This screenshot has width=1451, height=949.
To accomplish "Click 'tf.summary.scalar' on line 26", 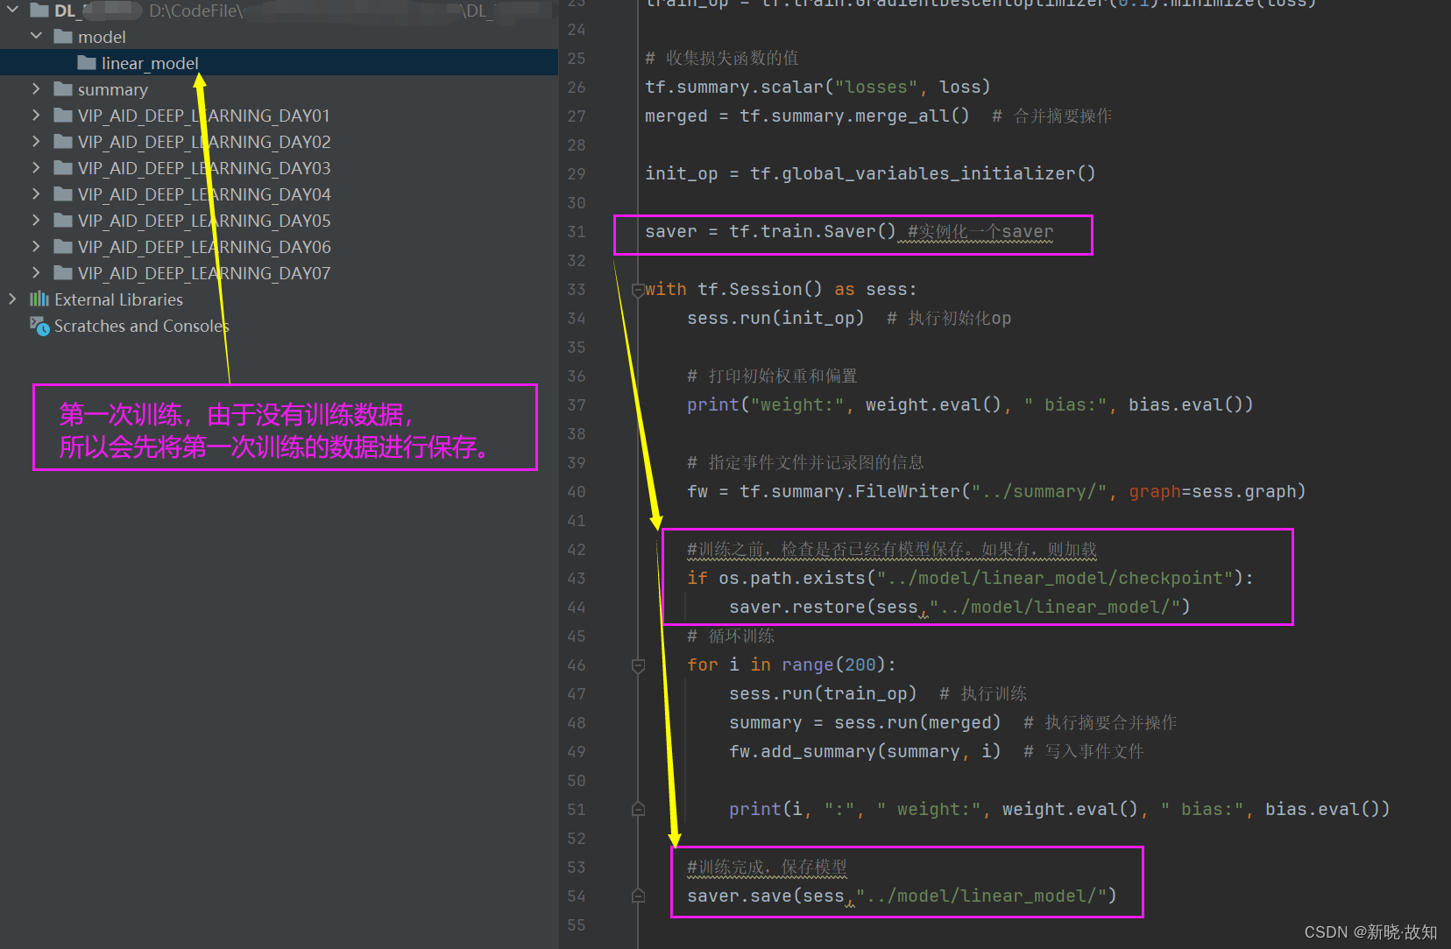I will coord(734,87).
